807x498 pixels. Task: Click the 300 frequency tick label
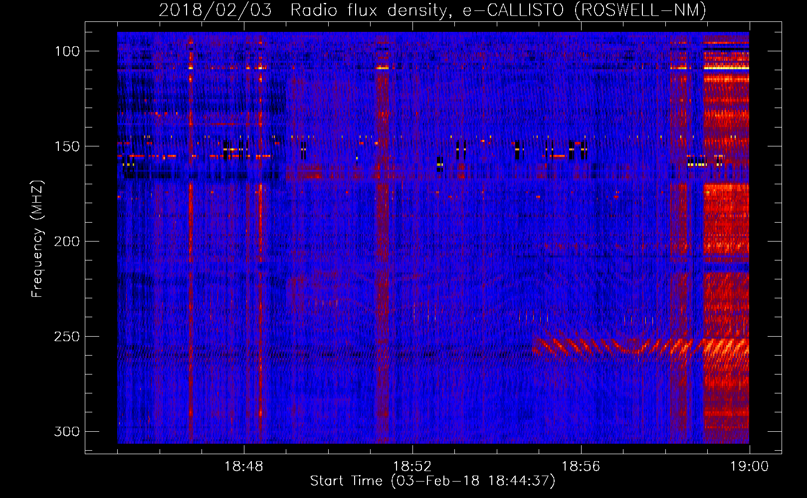click(x=67, y=431)
